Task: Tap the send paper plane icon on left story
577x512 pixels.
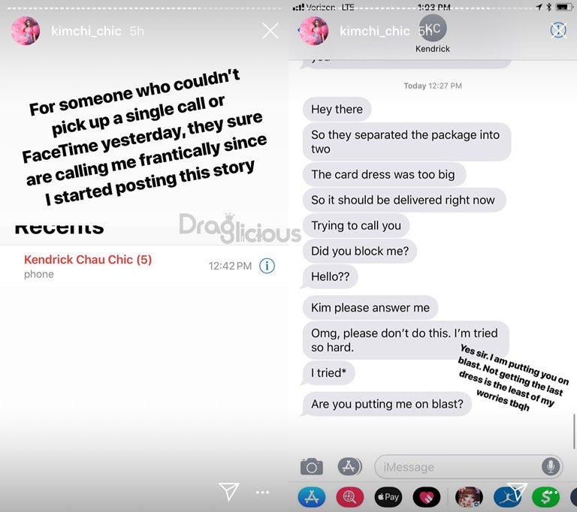Action: (x=229, y=491)
